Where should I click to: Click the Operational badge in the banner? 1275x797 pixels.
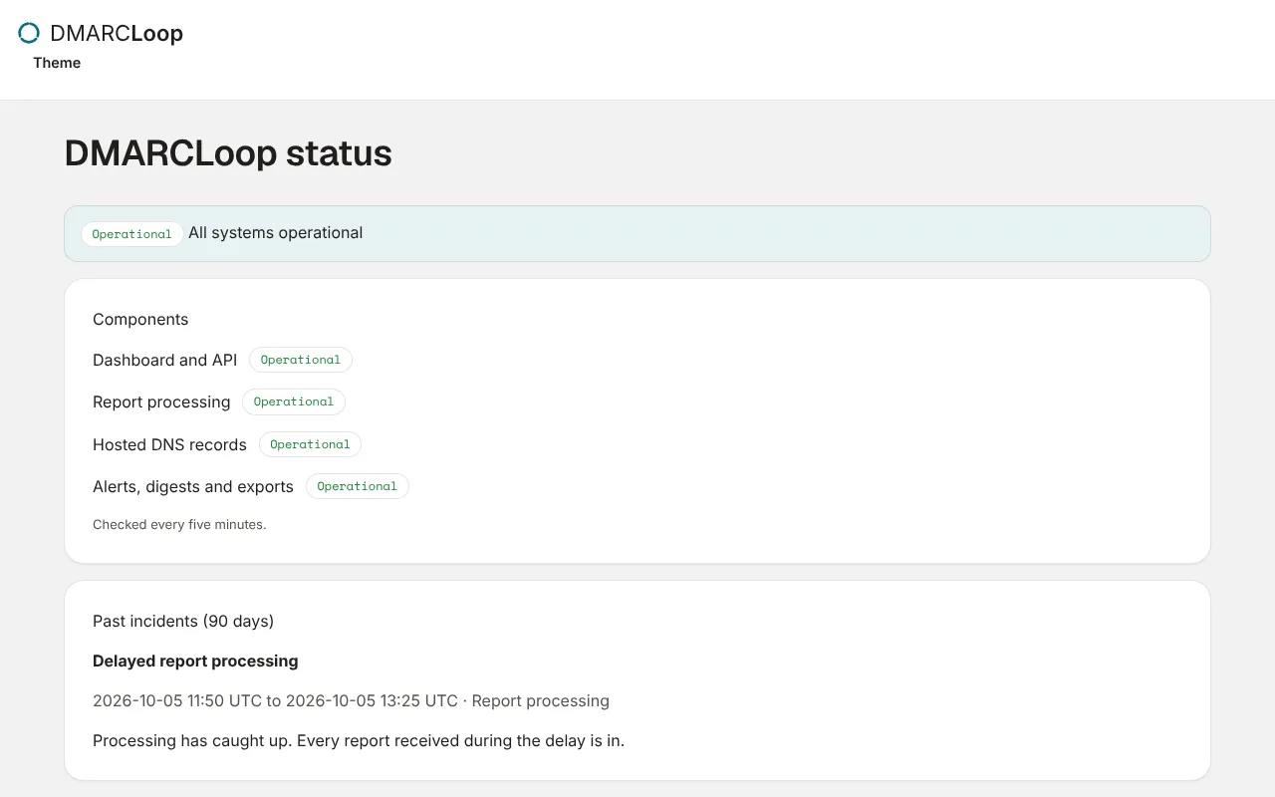[132, 234]
